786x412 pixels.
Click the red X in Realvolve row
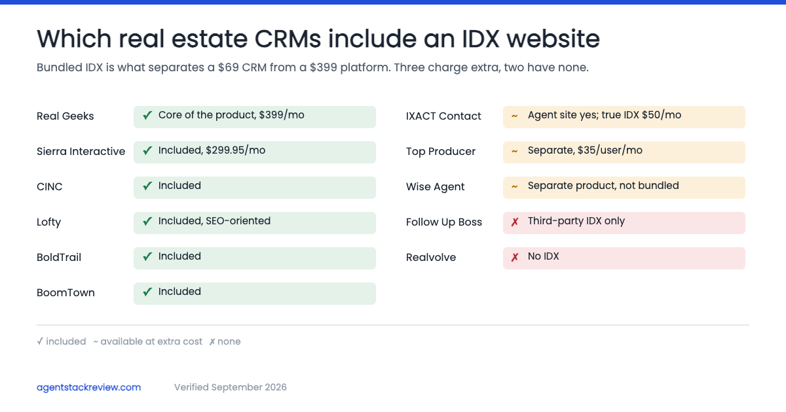pos(515,257)
